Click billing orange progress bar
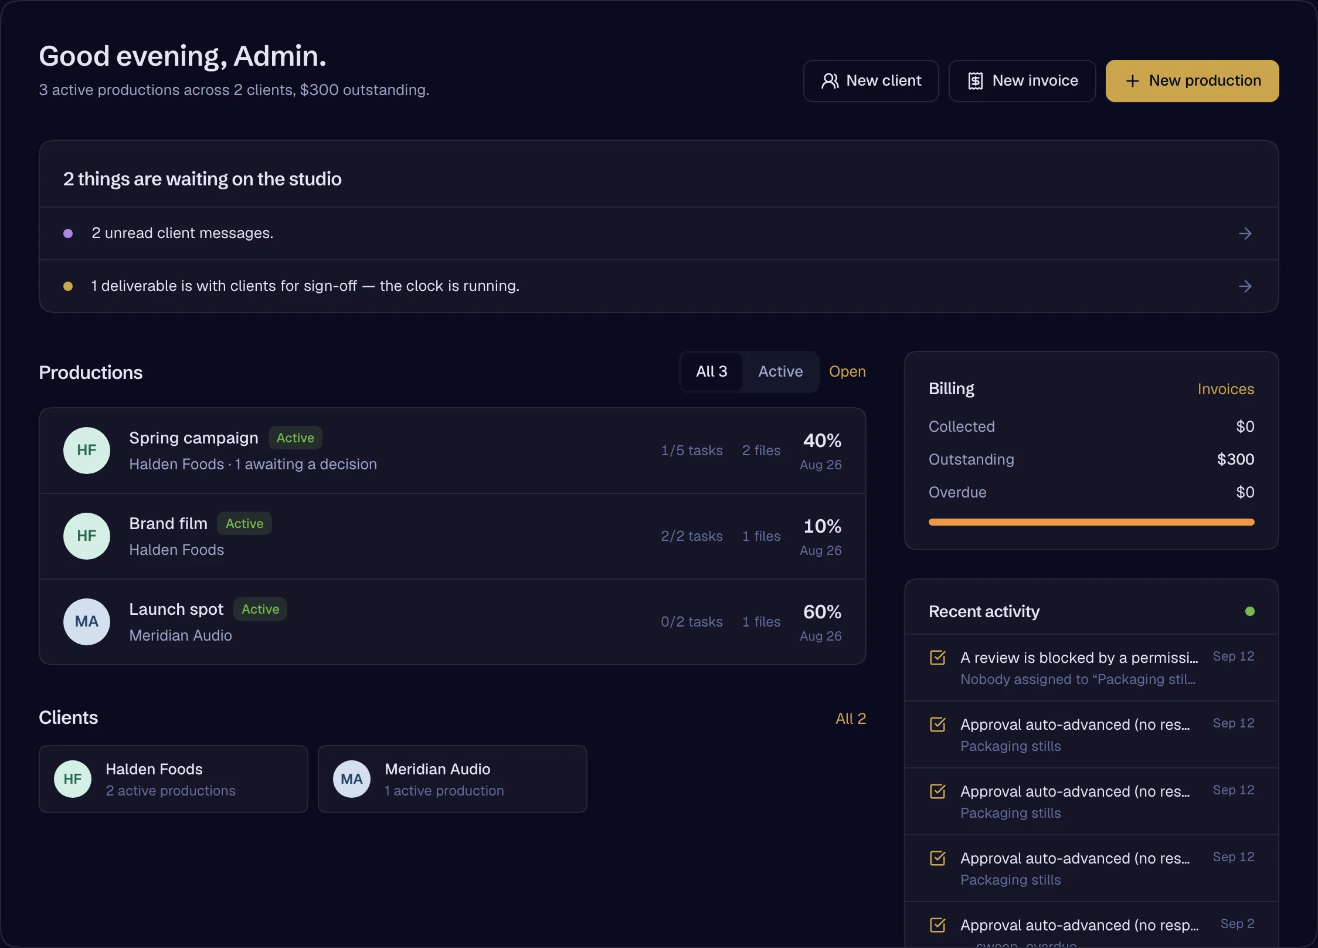The image size is (1318, 948). pyautogui.click(x=1091, y=522)
